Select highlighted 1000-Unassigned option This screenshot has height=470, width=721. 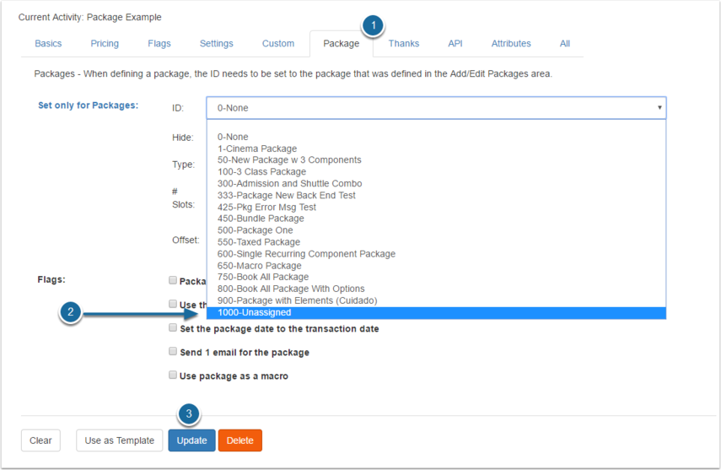[x=436, y=312]
